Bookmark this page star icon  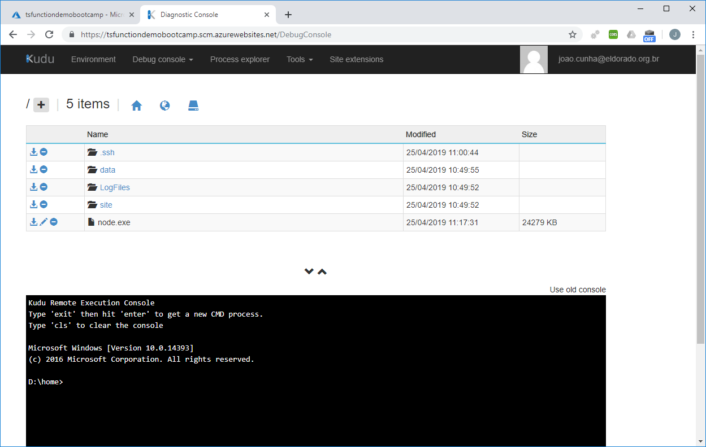point(573,34)
